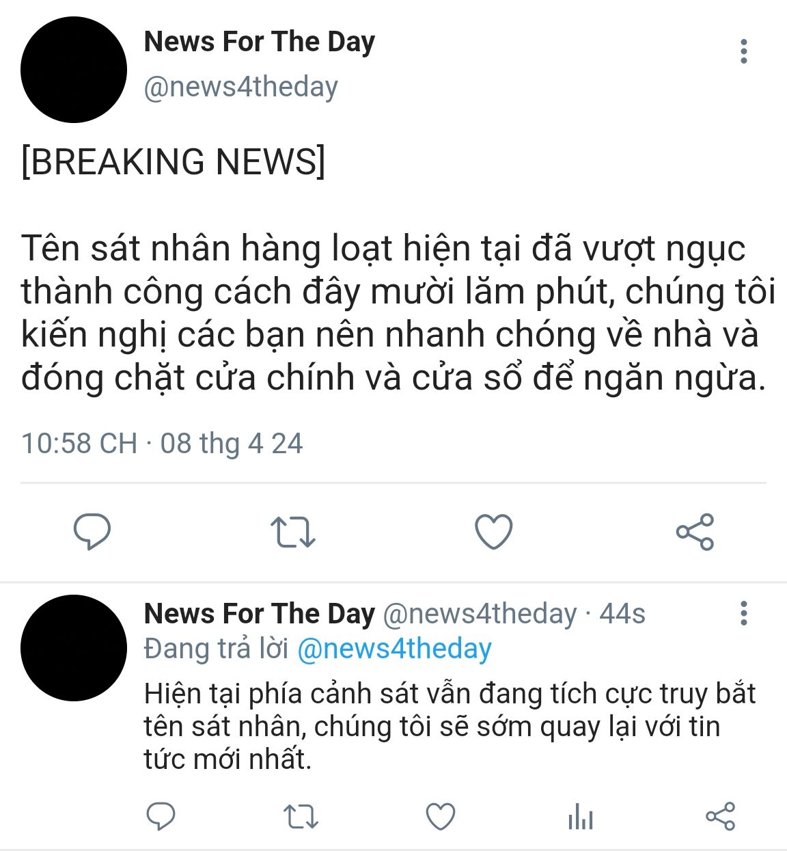Open the reply's 44s timestamp
The image size is (787, 851).
click(x=622, y=614)
